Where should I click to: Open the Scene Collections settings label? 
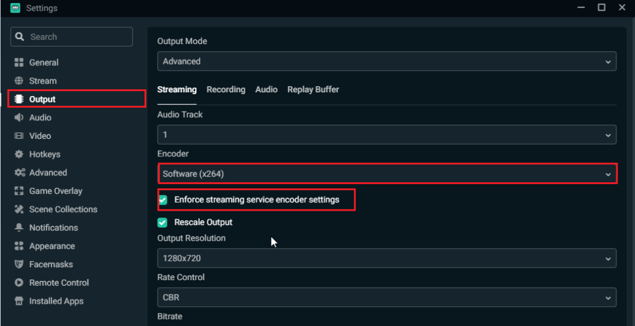63,209
